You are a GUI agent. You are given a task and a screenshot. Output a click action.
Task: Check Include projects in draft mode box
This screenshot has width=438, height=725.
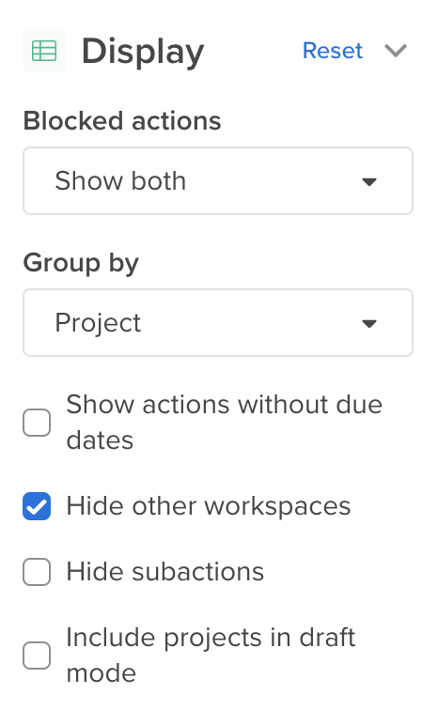pyautogui.click(x=37, y=656)
